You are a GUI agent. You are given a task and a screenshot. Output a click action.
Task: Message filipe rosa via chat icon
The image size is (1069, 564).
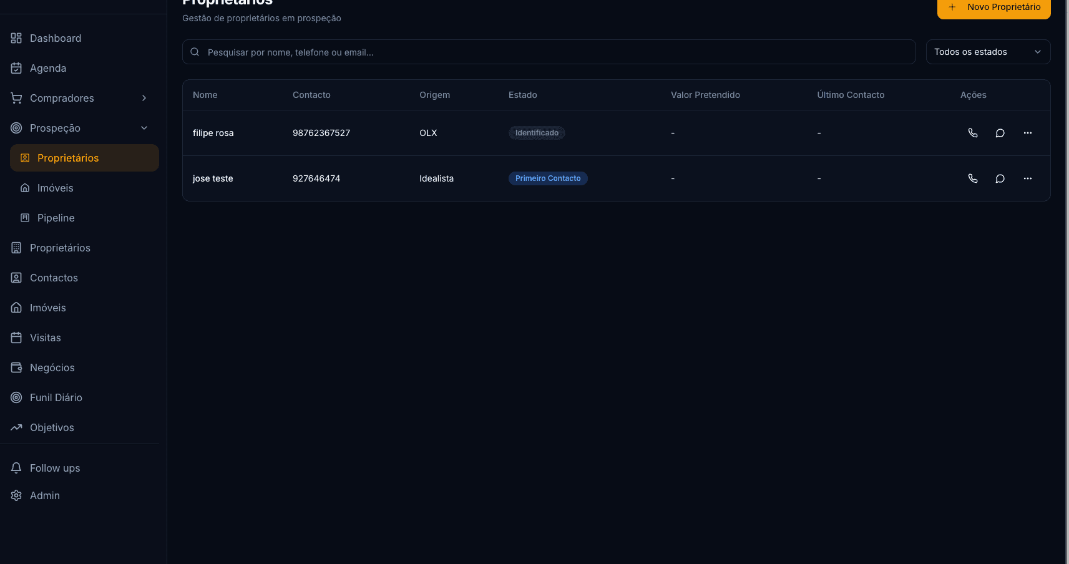tap(1000, 133)
